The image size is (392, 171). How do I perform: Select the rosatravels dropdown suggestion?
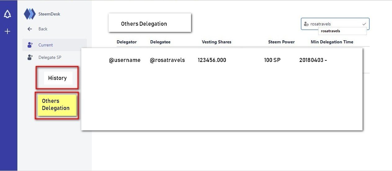pos(331,31)
